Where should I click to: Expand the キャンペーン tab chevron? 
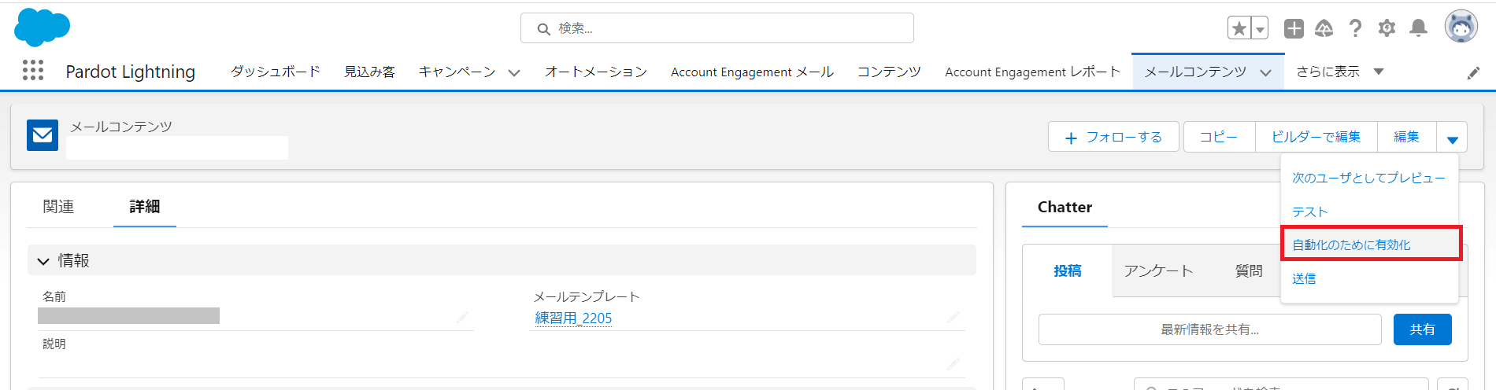coord(514,72)
